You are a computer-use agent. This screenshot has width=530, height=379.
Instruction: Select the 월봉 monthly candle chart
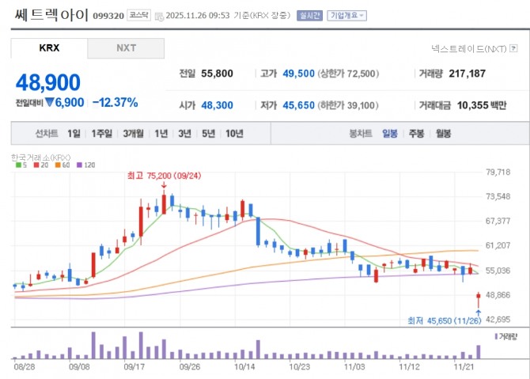[442, 134]
